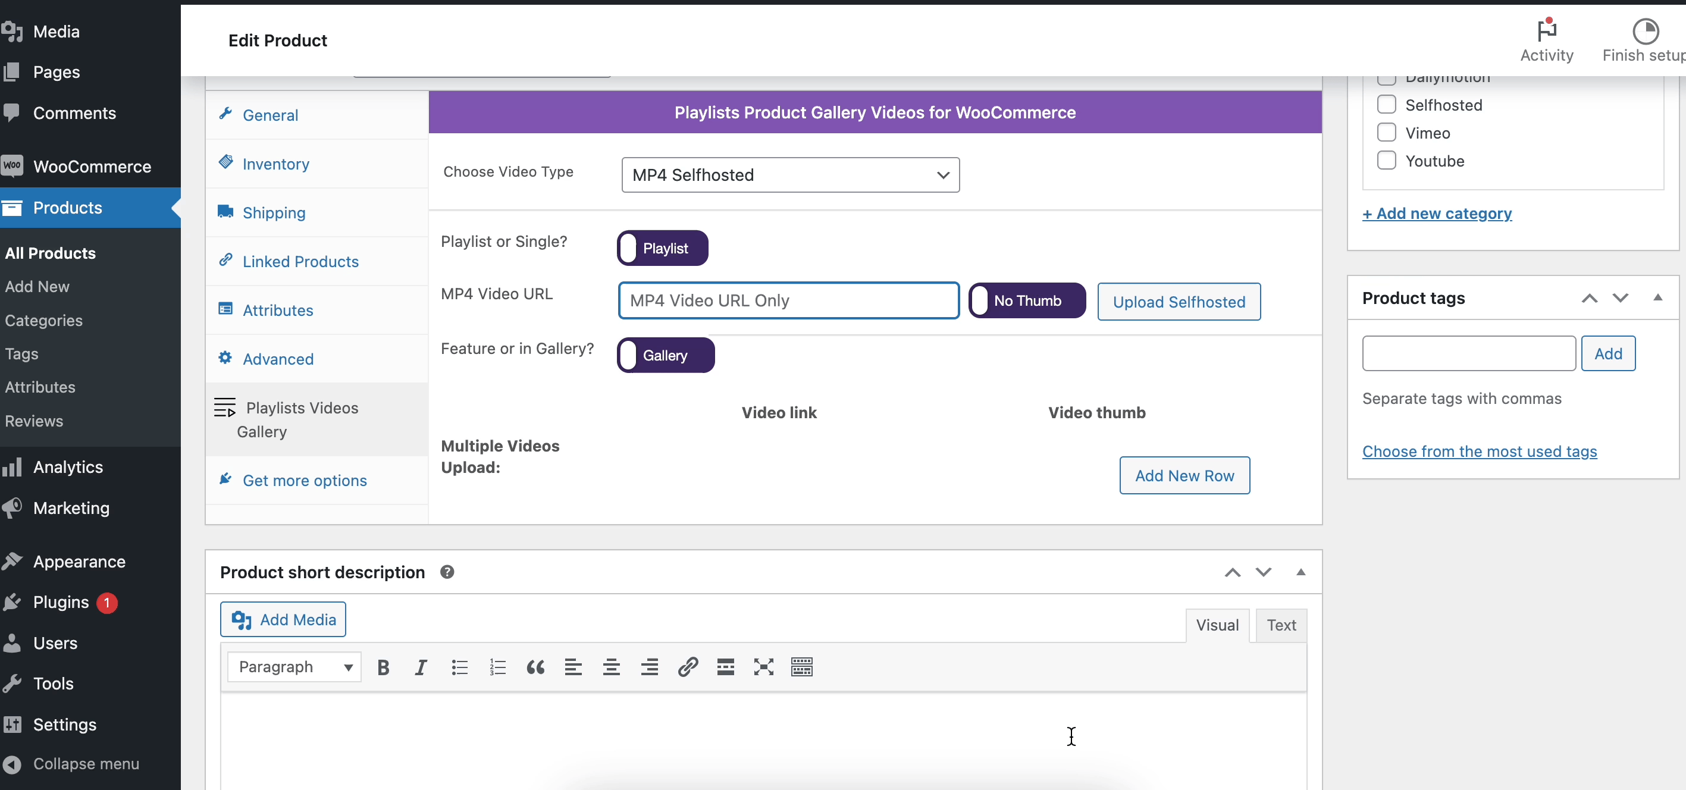Click the Bold formatting icon
The image size is (1686, 790).
[384, 667]
